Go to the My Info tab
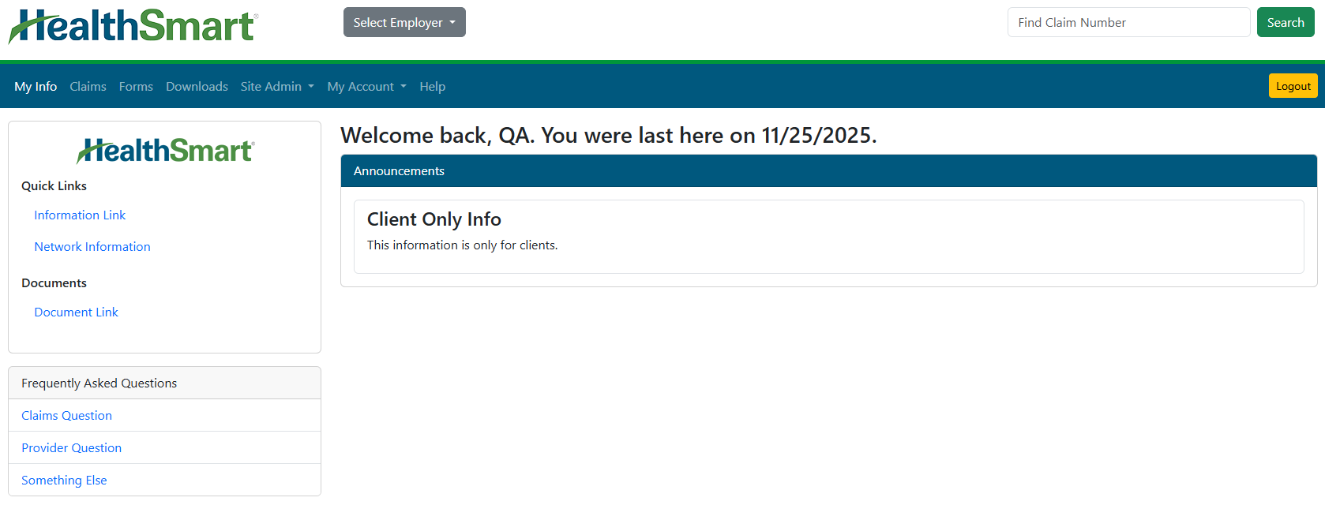Viewport: 1325px width, 505px height. pos(36,87)
